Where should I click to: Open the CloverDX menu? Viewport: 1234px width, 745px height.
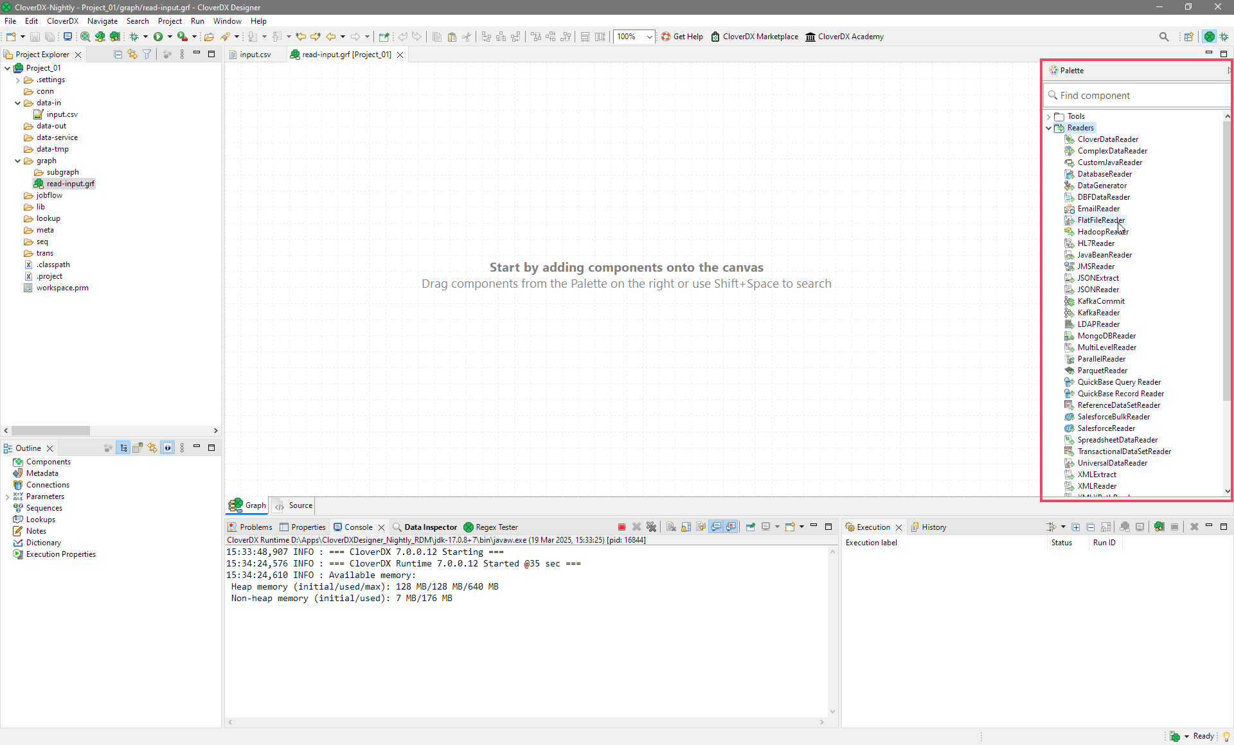coord(62,21)
